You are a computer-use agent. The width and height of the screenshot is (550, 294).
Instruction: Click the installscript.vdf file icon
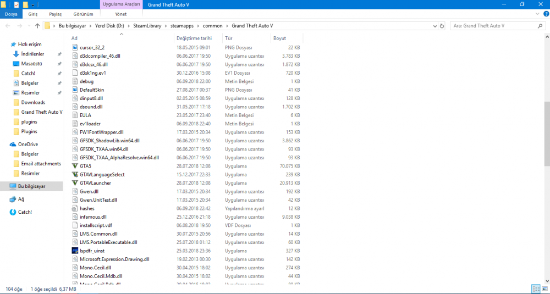click(x=75, y=225)
